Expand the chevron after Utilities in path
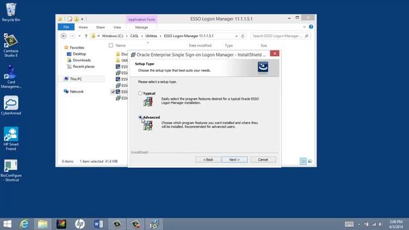Image resolution: width=409 pixels, height=230 pixels. (x=160, y=36)
